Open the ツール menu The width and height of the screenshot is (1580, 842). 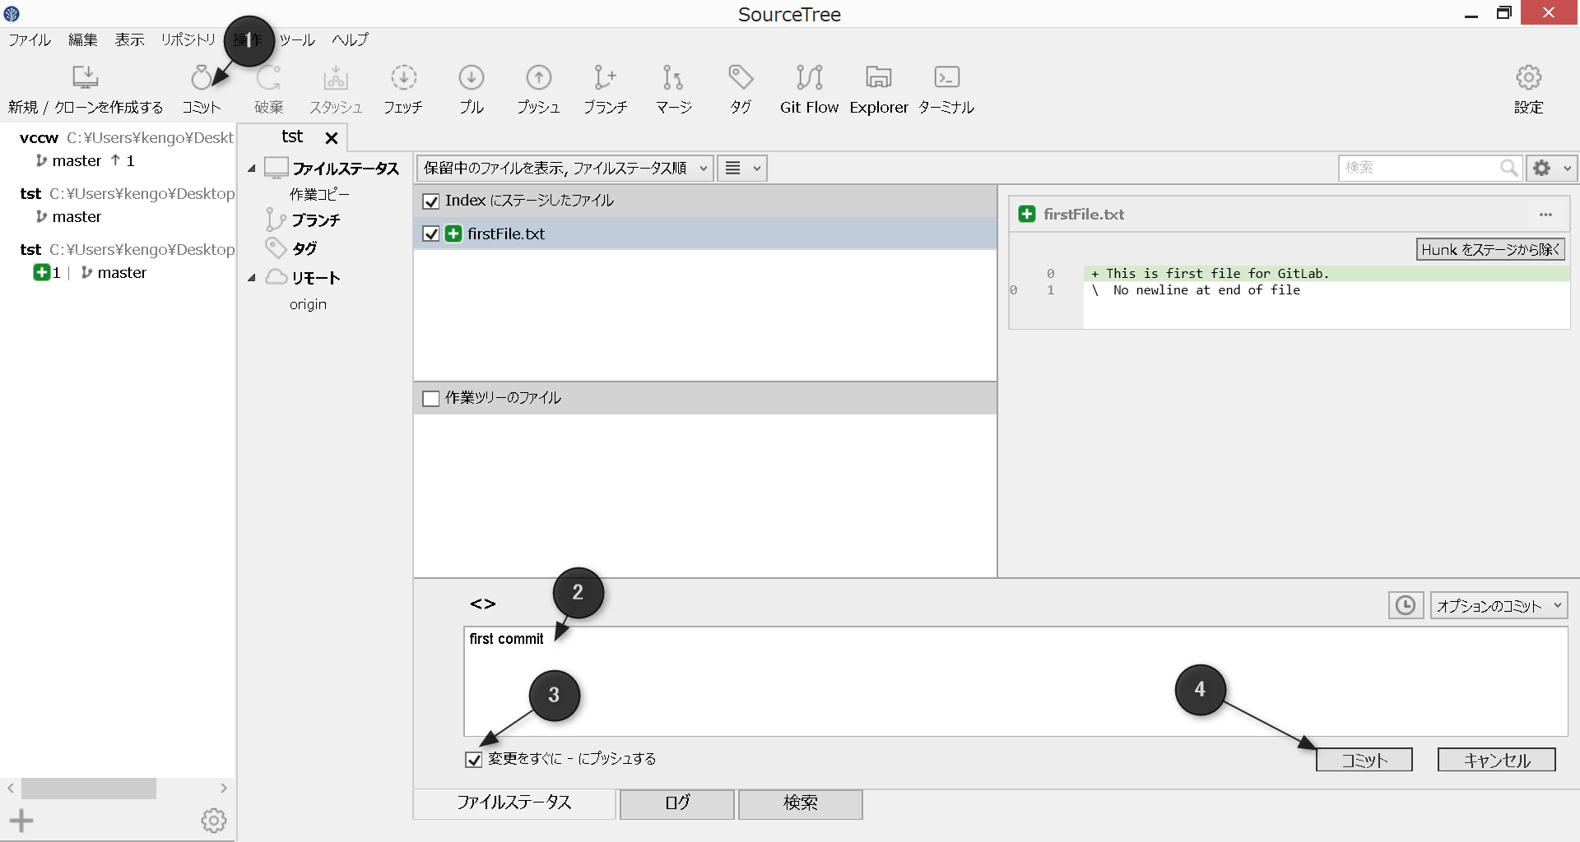pyautogui.click(x=297, y=39)
